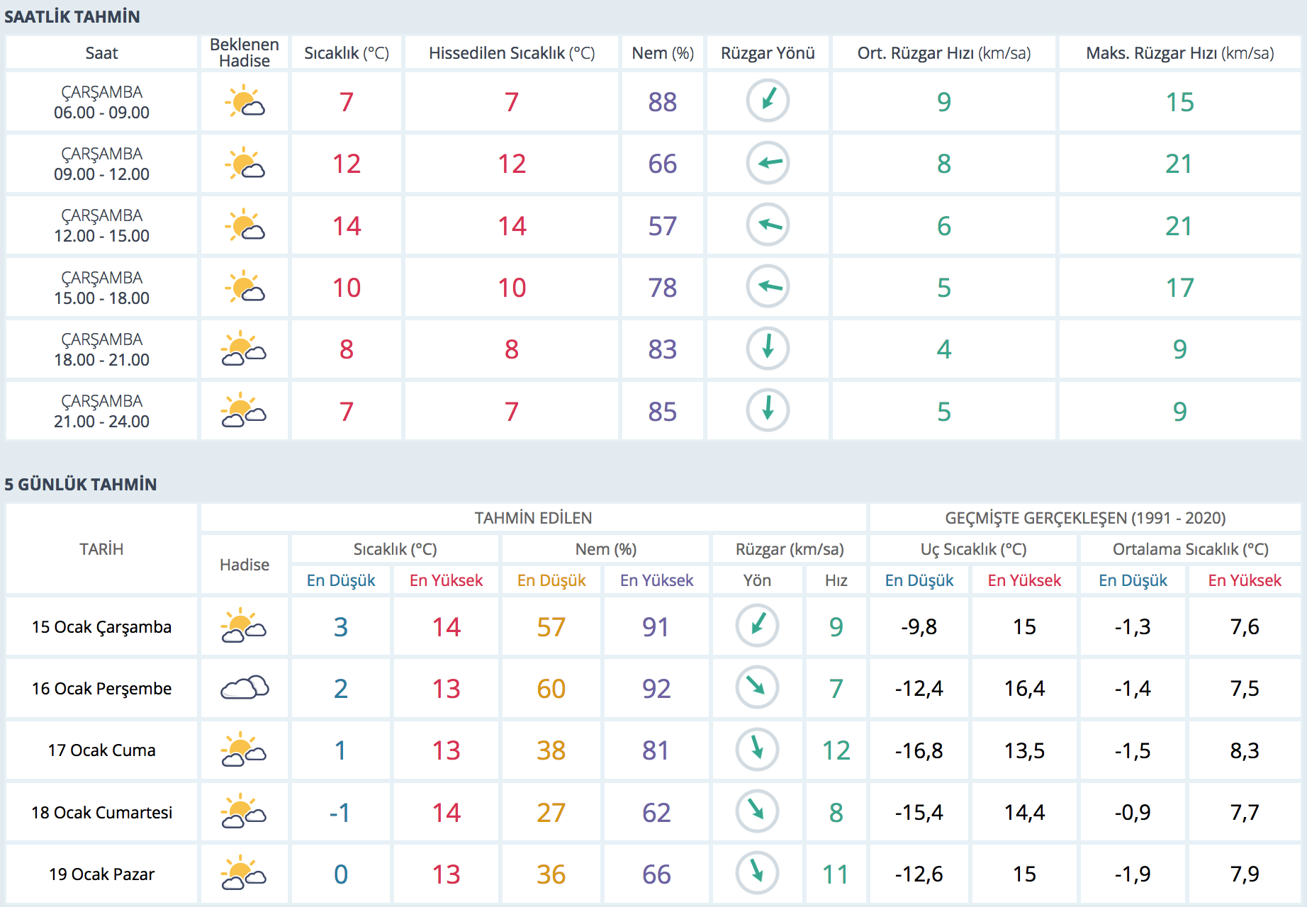Click the wind arrow icon for 12.00 - 15.00

point(768,225)
